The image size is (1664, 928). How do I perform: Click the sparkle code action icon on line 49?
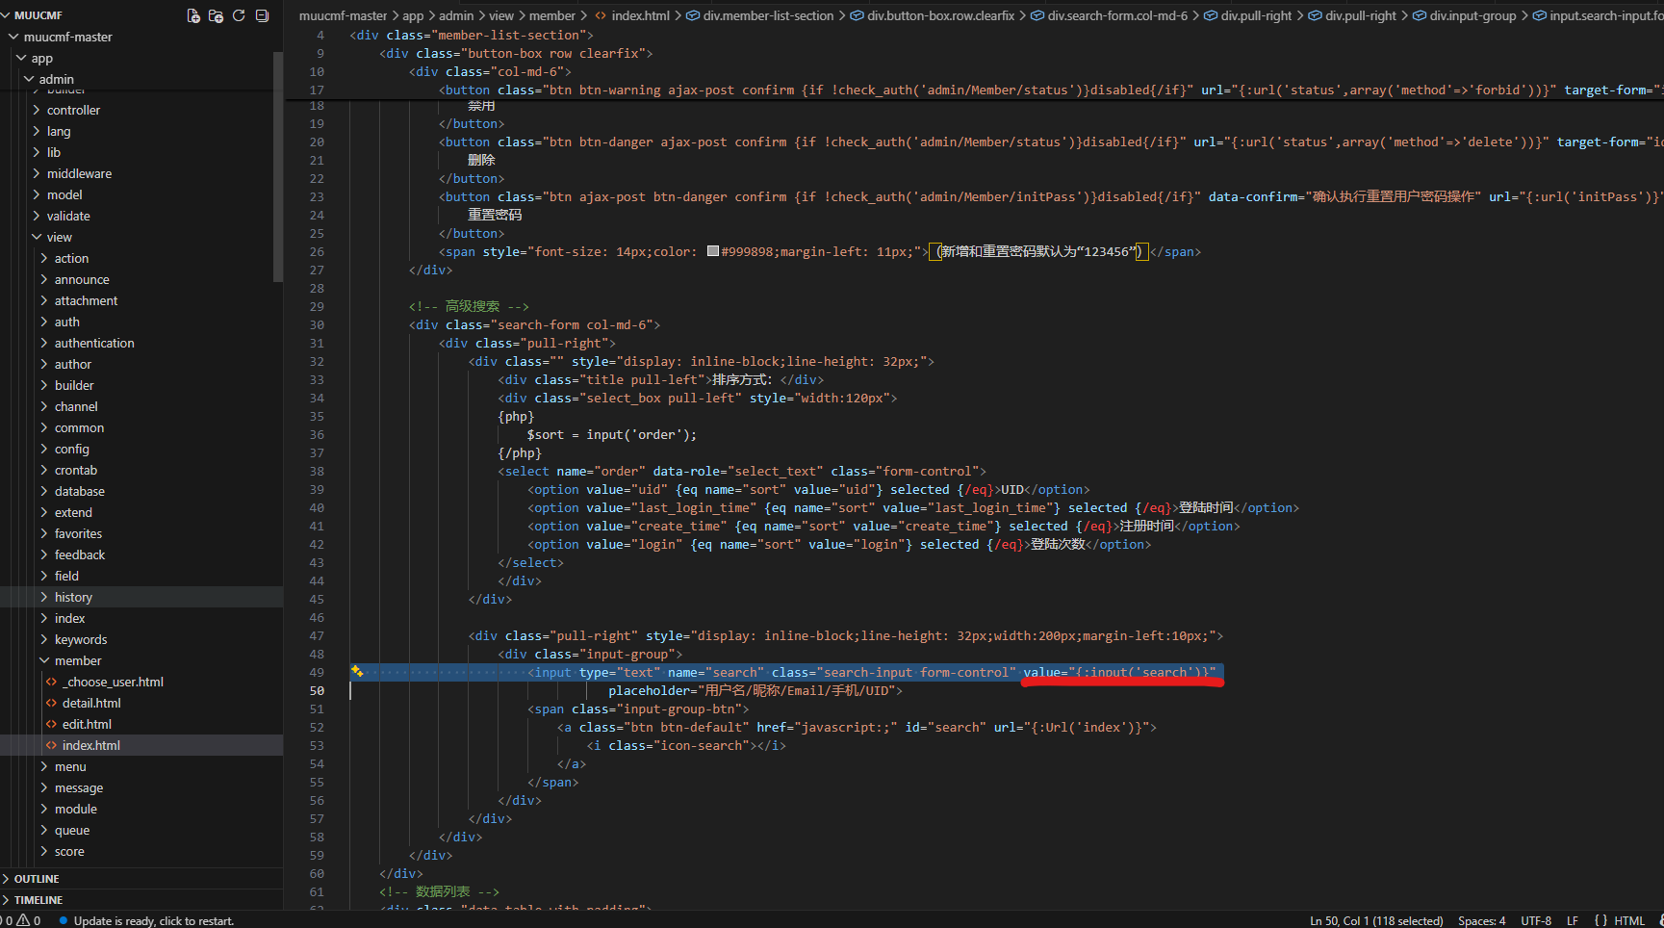click(357, 672)
